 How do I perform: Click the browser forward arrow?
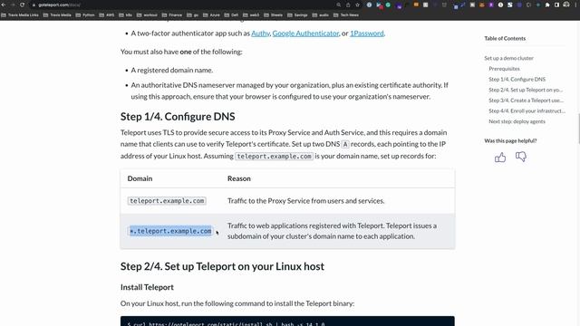13,5
